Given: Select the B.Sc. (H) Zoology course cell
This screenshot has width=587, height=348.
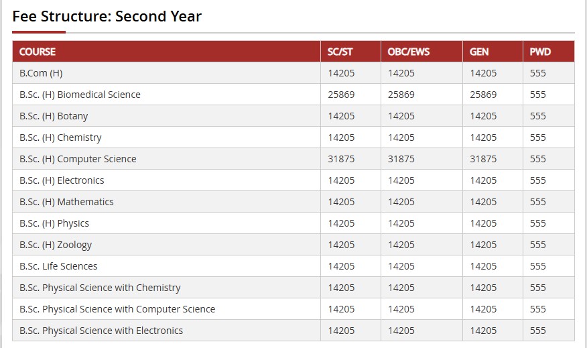Looking at the screenshot, I should 56,245.
